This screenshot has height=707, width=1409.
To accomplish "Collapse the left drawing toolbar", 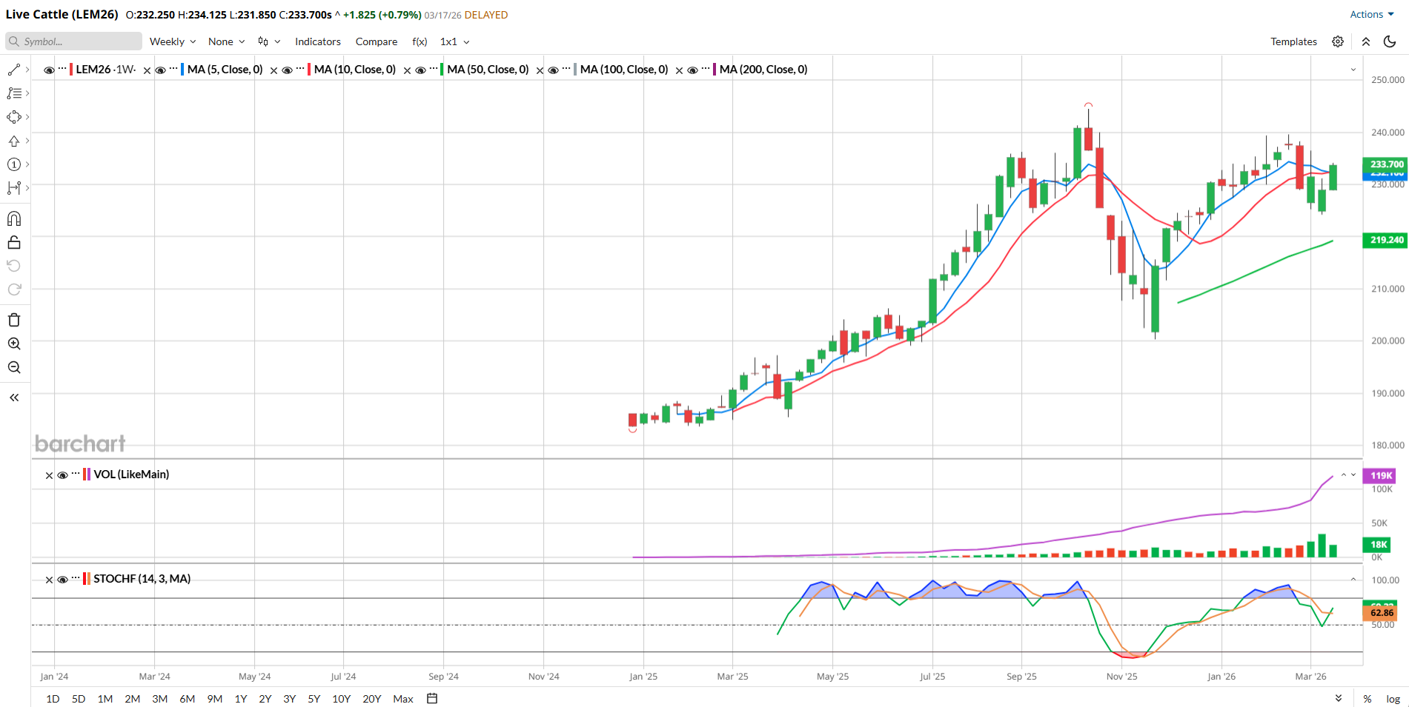I will (x=14, y=398).
